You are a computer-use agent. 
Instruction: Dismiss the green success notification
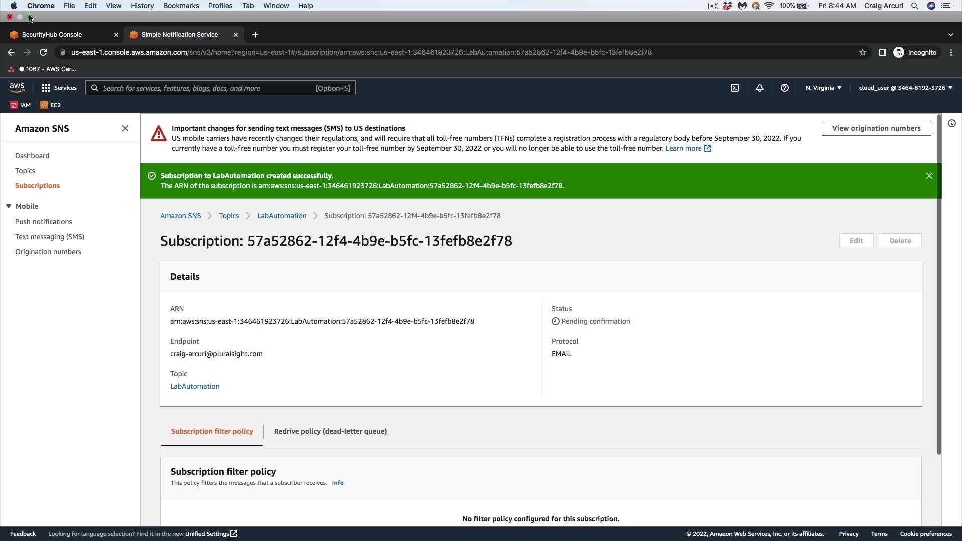pyautogui.click(x=929, y=176)
